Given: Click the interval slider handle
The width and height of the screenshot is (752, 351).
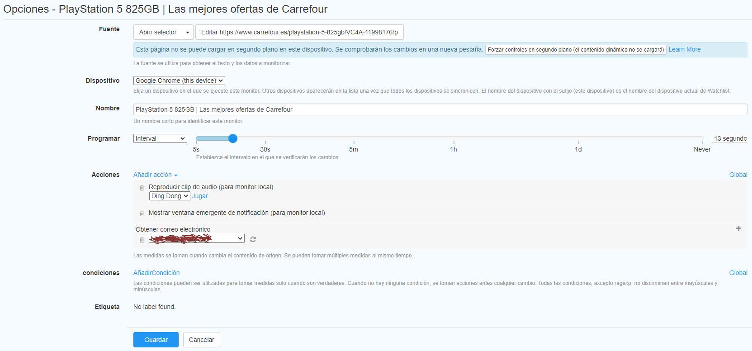Looking at the screenshot, I should pyautogui.click(x=233, y=138).
